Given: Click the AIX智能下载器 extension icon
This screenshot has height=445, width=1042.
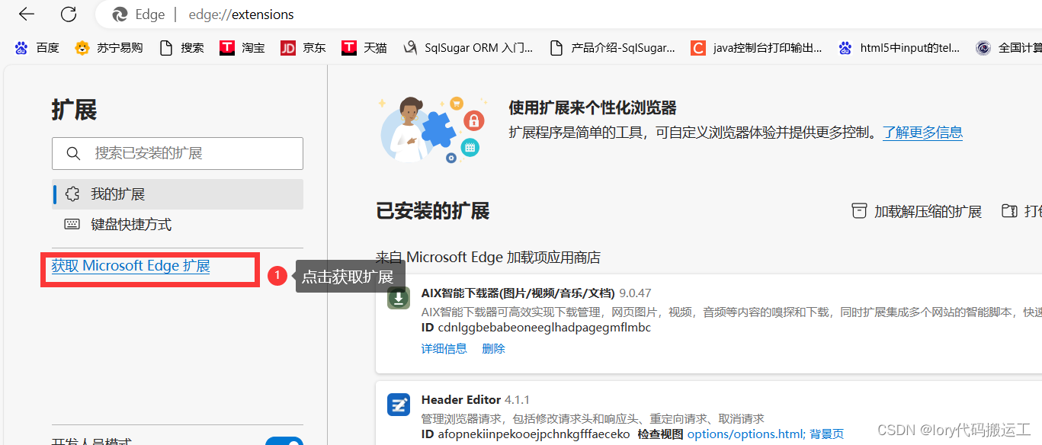Looking at the screenshot, I should pos(398,298).
